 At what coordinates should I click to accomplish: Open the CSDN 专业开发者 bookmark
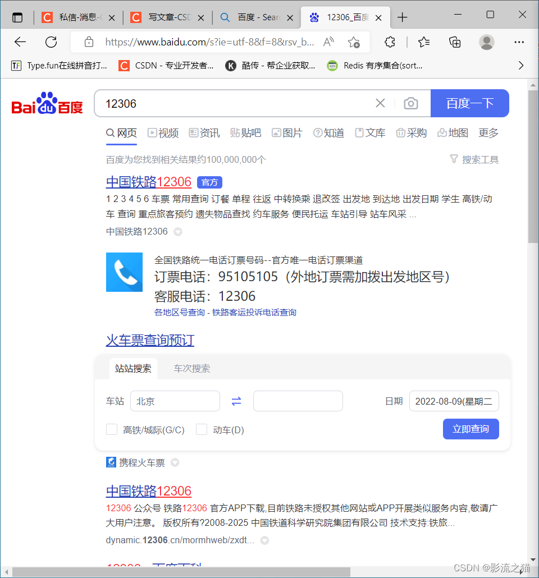pyautogui.click(x=166, y=66)
